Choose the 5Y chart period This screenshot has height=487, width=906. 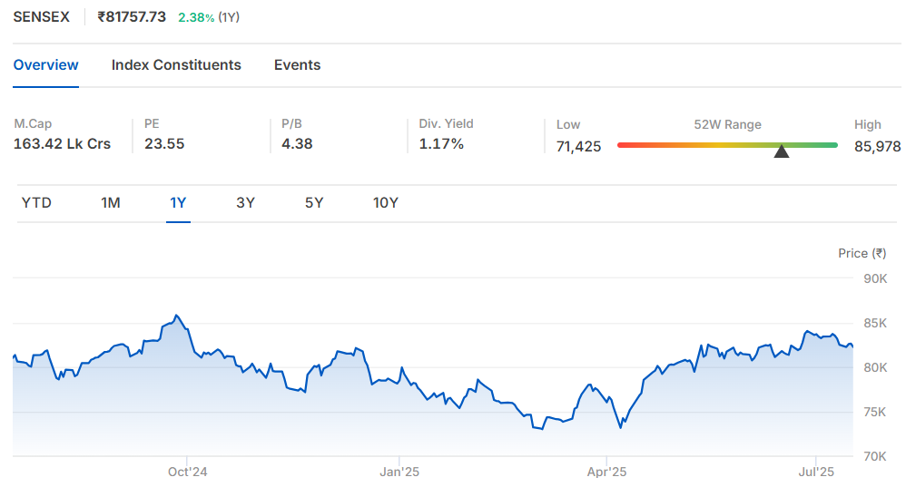(x=314, y=202)
